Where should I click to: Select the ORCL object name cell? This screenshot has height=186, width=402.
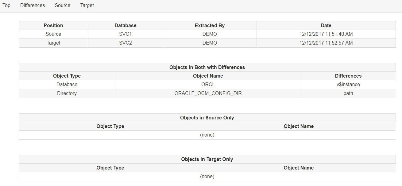coord(208,85)
